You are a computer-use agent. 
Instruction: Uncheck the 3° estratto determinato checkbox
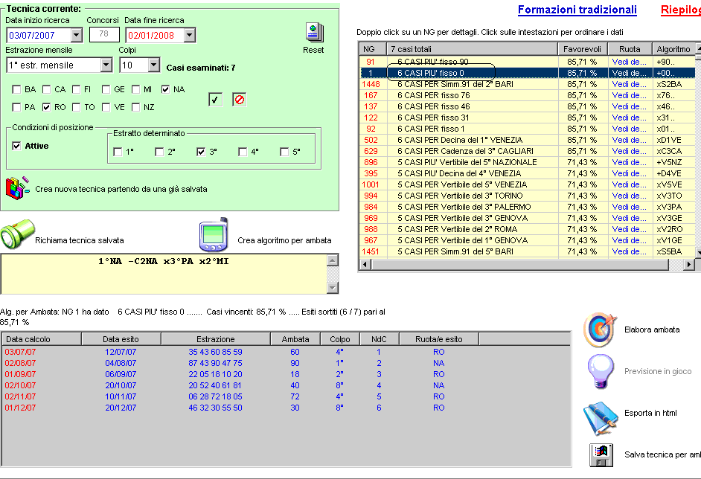tap(201, 152)
